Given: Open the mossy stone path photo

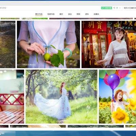Looking at the screenshot, I should click(x=7, y=45).
